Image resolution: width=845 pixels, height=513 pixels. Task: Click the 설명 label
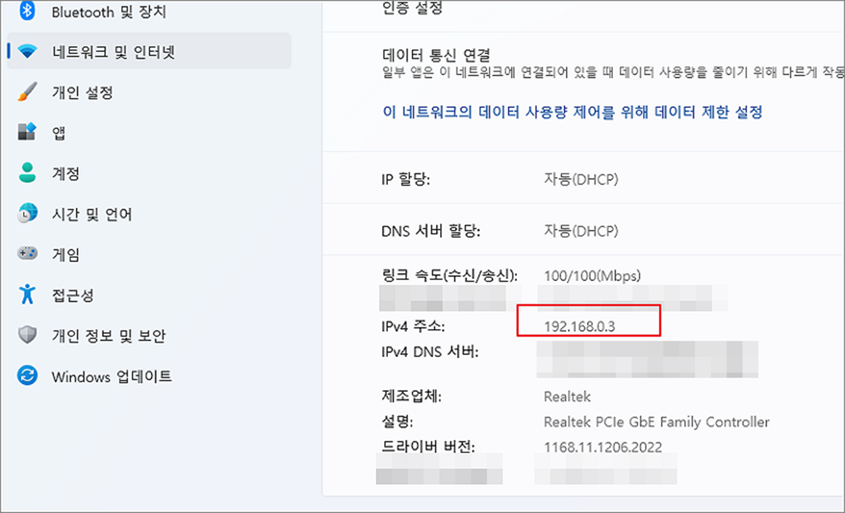point(397,422)
